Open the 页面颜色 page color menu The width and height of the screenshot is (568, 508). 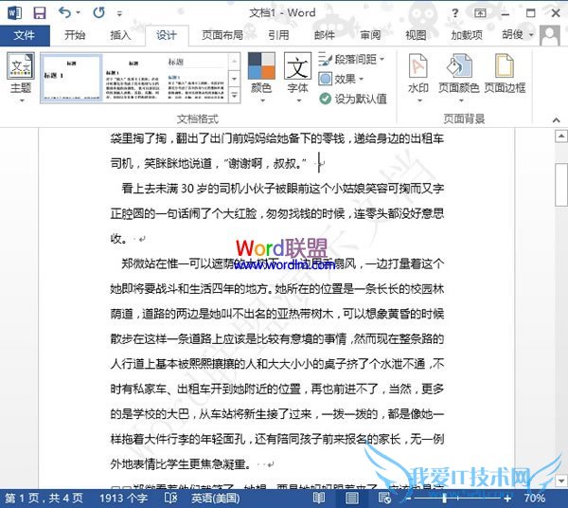click(458, 78)
